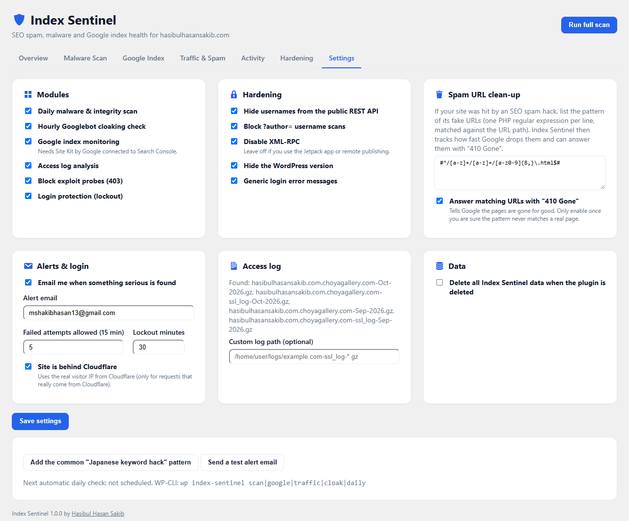The width and height of the screenshot is (629, 521).
Task: Open the Activity tab
Action: tap(253, 58)
